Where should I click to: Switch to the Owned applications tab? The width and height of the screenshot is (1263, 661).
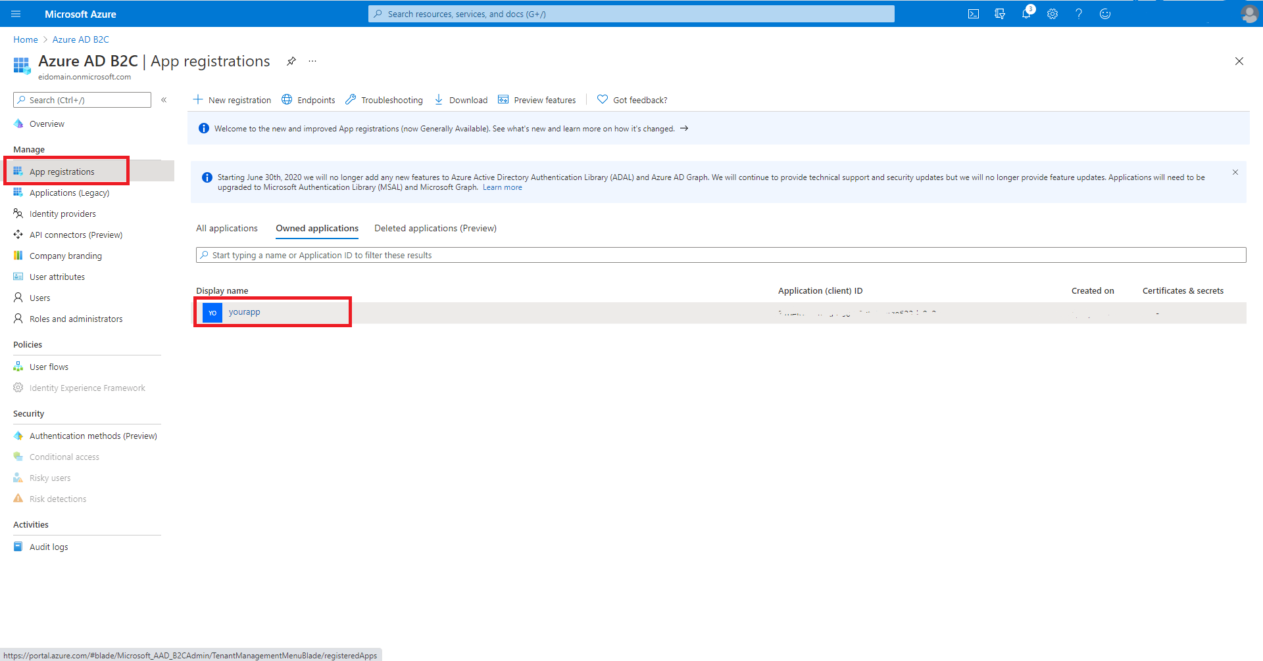[317, 228]
